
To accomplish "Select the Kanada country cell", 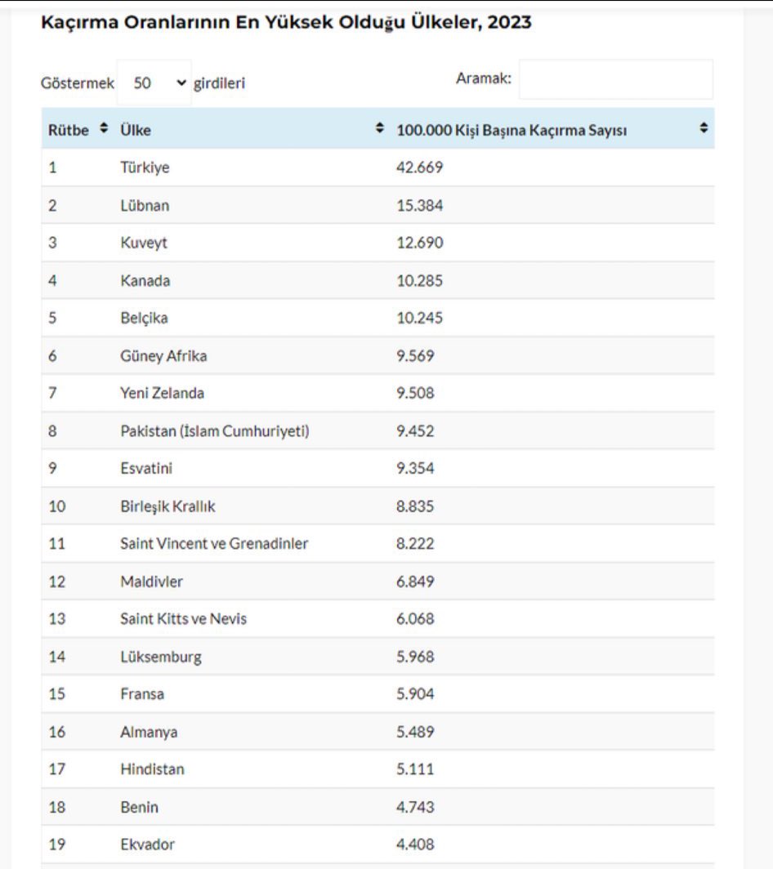I will point(145,280).
